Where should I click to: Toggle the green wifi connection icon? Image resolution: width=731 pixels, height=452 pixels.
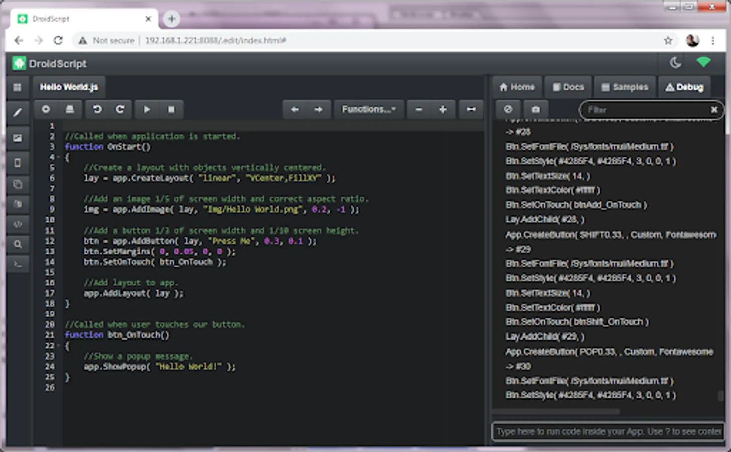pos(703,63)
